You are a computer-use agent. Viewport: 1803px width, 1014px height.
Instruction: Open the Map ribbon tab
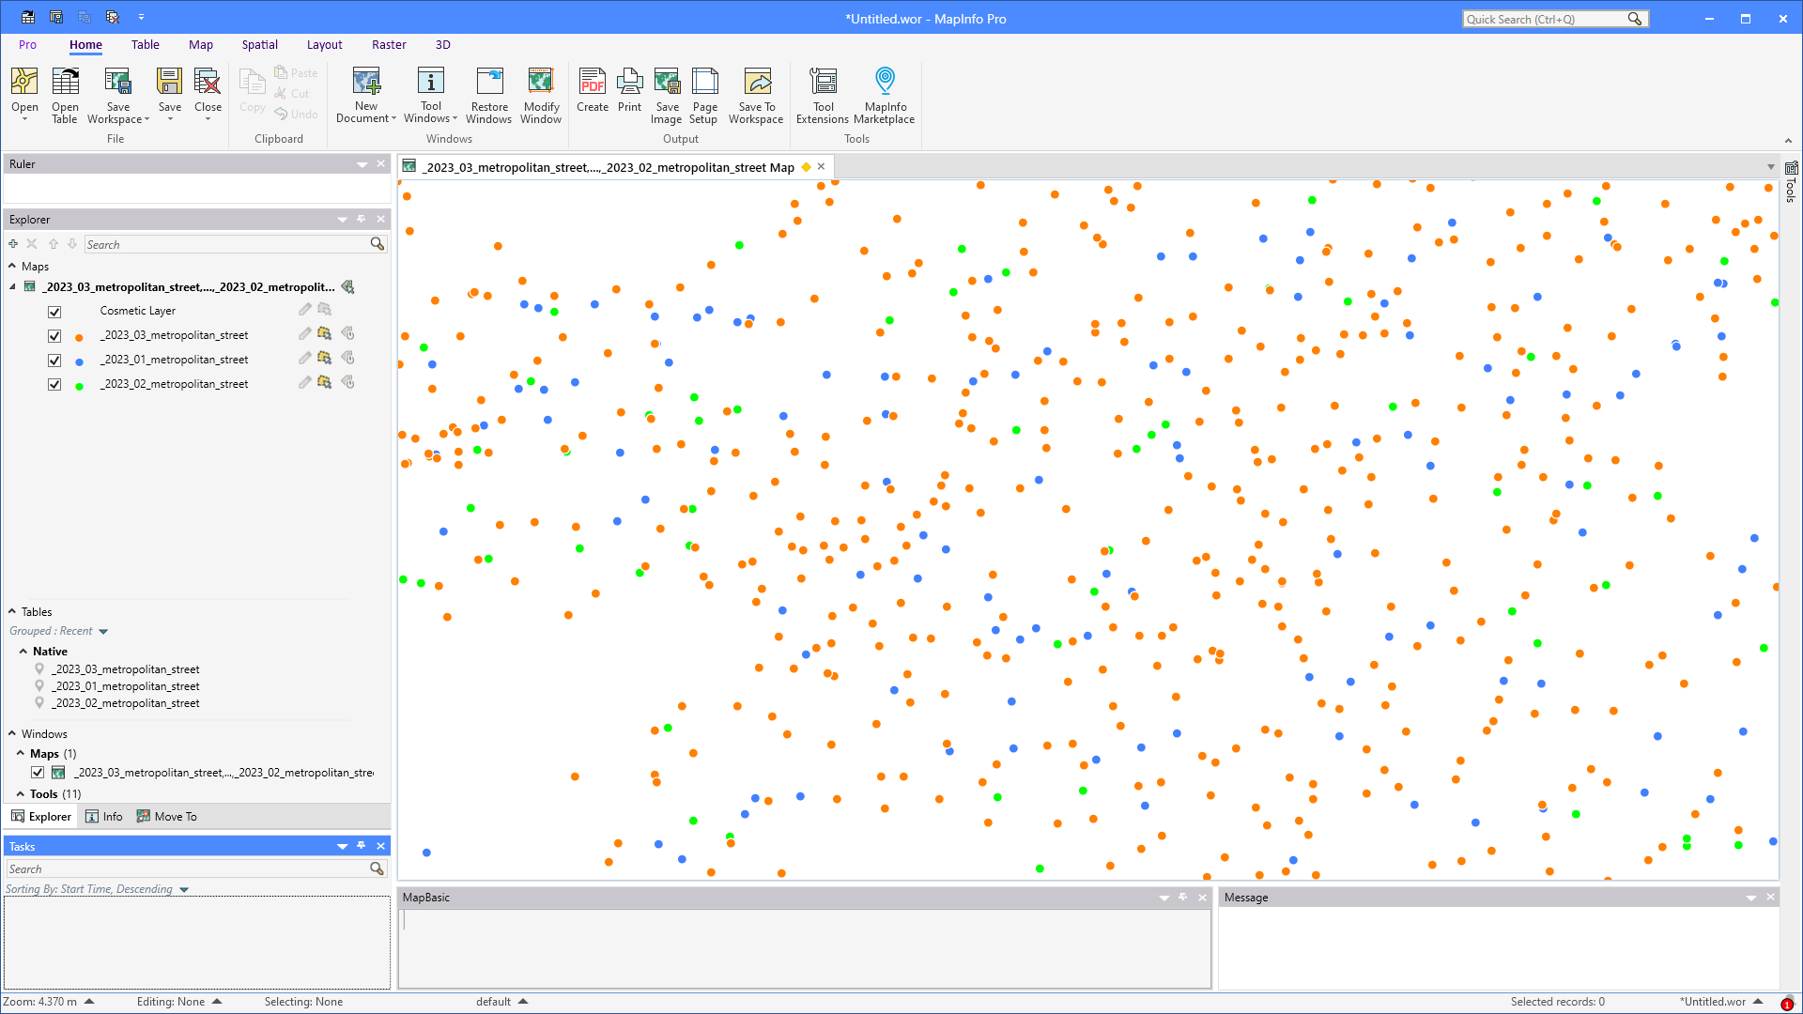pyautogui.click(x=201, y=44)
